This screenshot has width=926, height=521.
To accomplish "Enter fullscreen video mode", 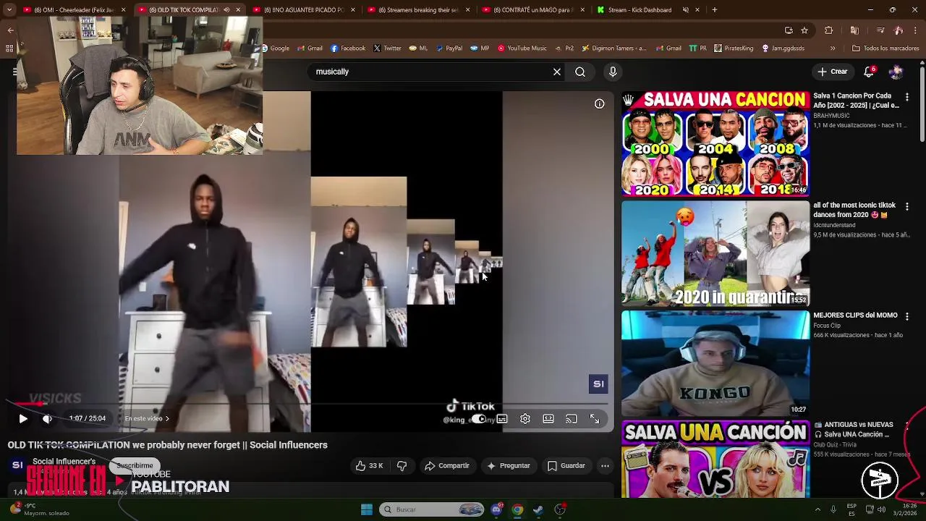I will [x=595, y=419].
